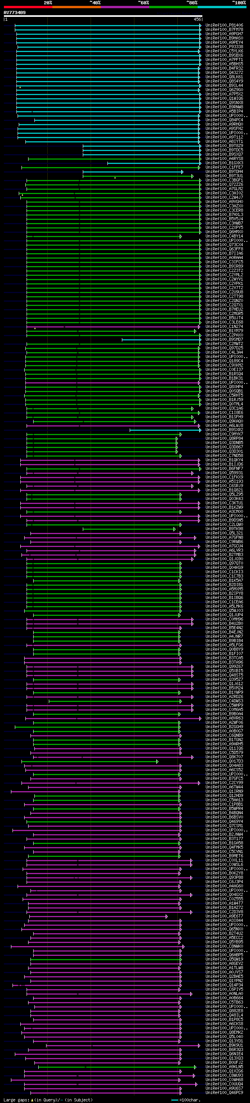Select hit label UniRef100_Q1JUP4
This screenshot has height=1103, width=250.
click(x=224, y=615)
